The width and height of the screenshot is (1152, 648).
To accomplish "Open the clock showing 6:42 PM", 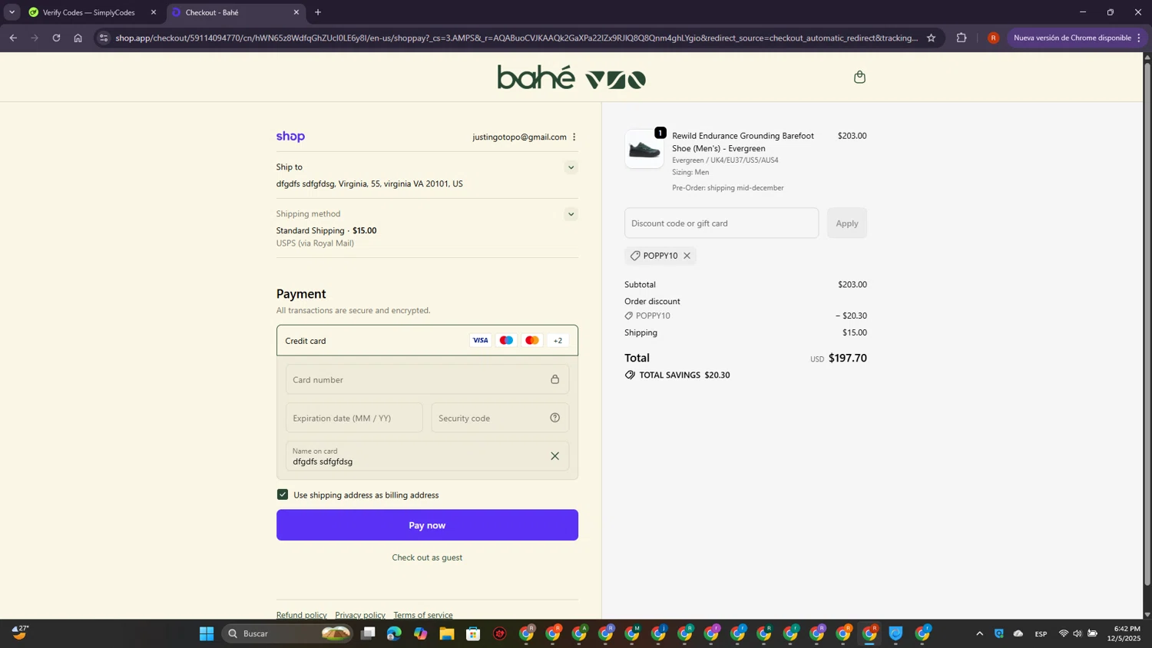I will pyautogui.click(x=1124, y=633).
